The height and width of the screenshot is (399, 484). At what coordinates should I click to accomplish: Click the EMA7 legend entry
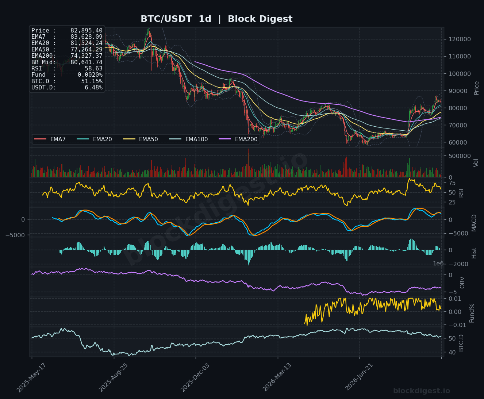[x=50, y=139]
